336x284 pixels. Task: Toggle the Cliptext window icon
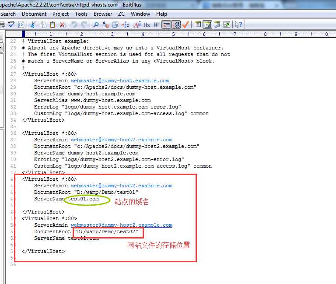click(x=198, y=25)
